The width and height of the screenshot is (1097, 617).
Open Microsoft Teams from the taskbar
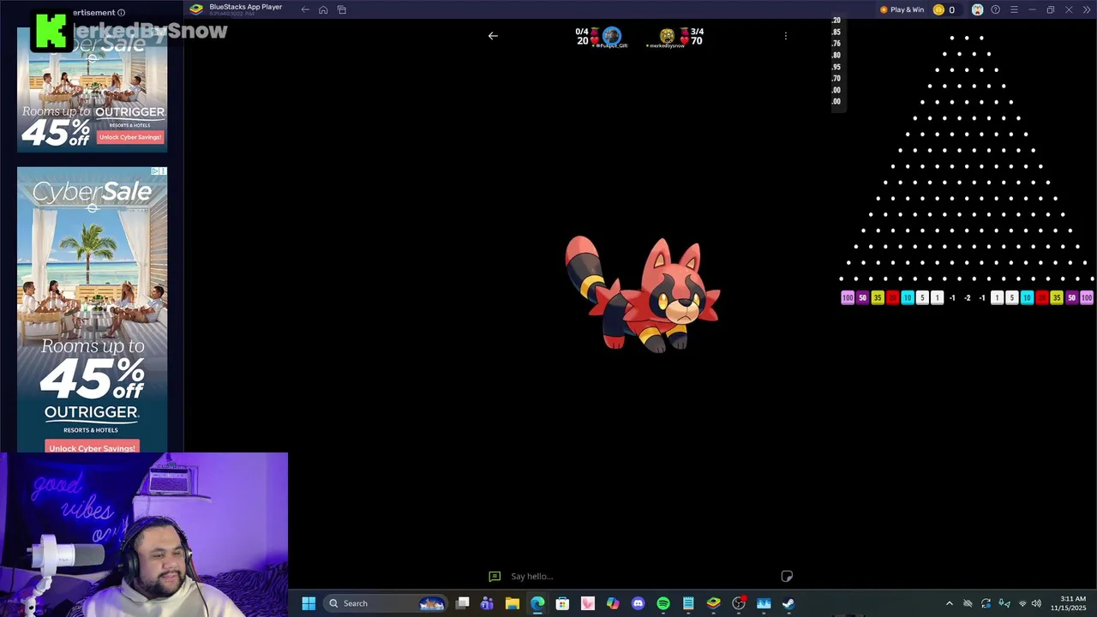487,603
